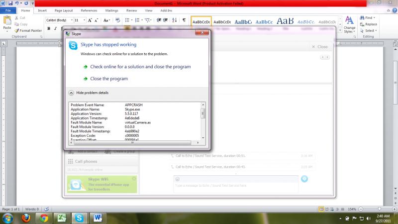Open the Page Layout ribbon tab

click(63, 10)
